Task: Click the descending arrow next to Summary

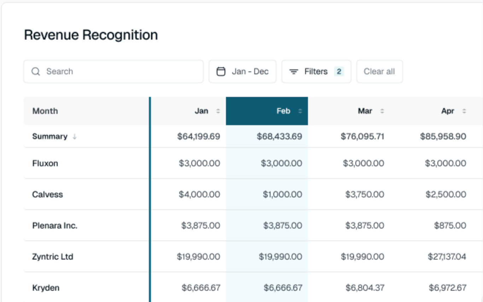Action: coord(74,136)
